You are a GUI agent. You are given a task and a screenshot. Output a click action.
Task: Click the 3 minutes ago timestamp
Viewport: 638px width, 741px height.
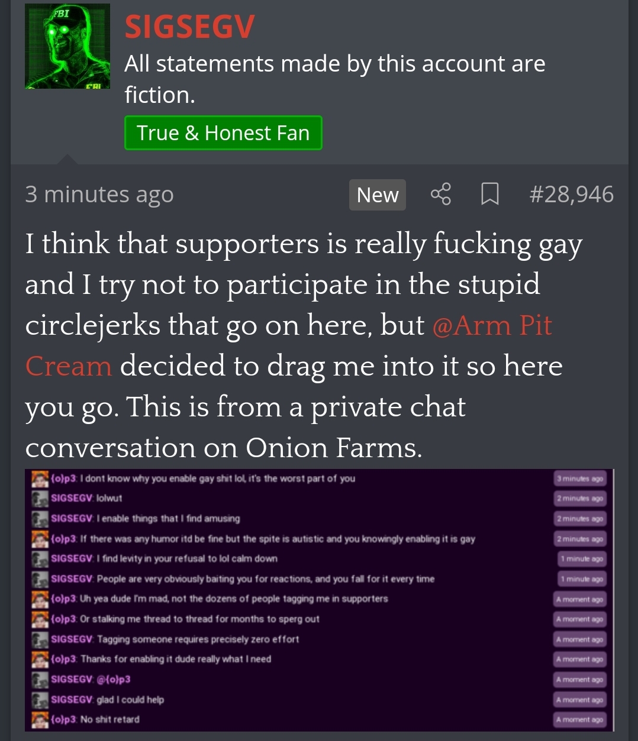(x=99, y=194)
